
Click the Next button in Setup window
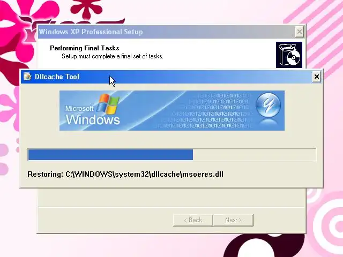233,220
